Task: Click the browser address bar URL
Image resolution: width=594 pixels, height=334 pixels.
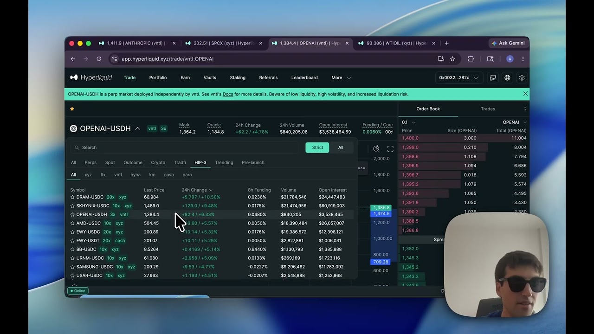Action: coord(168,59)
